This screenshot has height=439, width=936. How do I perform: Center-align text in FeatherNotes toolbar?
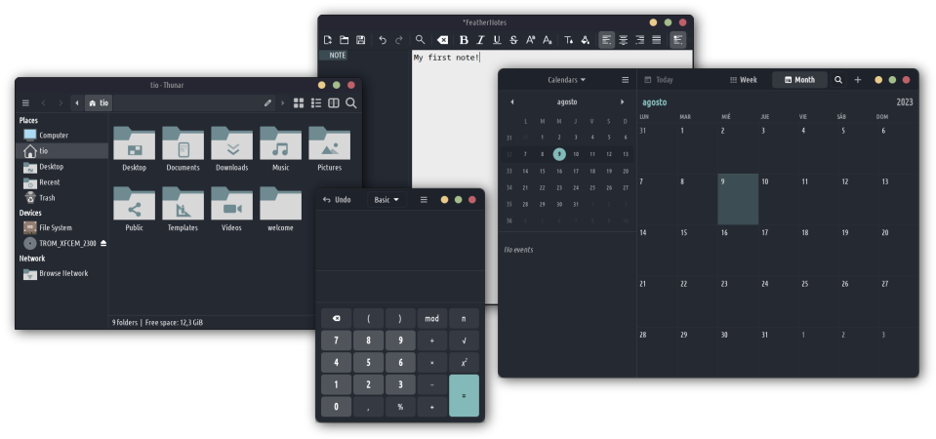point(623,40)
